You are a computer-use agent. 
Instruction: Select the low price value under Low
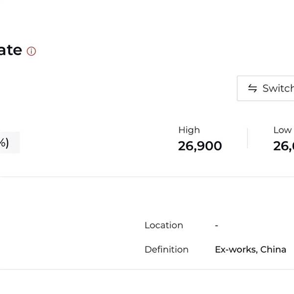coord(284,146)
